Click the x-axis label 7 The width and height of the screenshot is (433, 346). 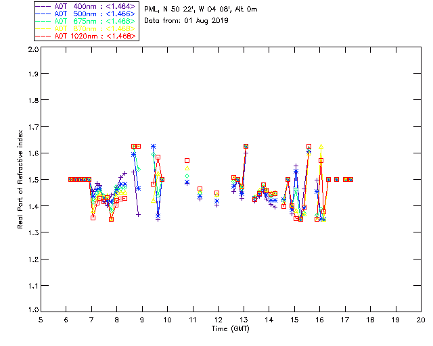pyautogui.click(x=91, y=320)
